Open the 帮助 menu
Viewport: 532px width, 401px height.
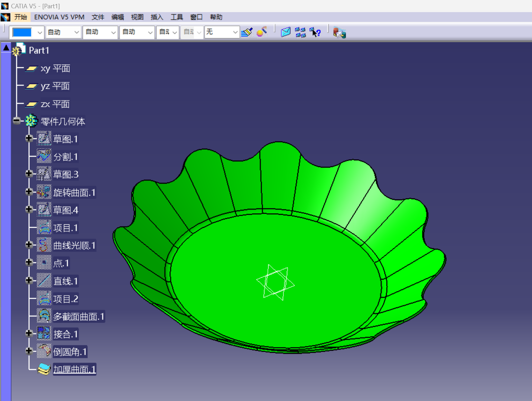[x=216, y=17]
